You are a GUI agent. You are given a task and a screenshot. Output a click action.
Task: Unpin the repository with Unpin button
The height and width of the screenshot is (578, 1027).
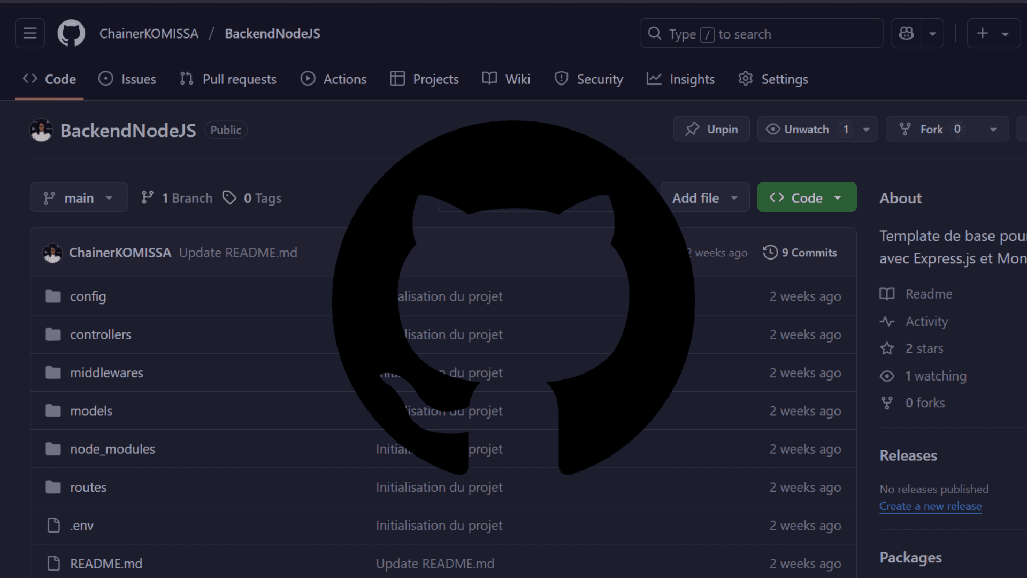(x=711, y=130)
